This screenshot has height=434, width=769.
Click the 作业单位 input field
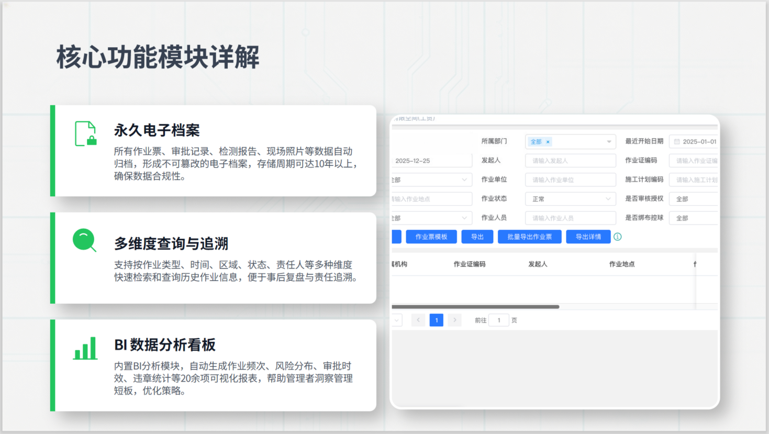coord(571,180)
